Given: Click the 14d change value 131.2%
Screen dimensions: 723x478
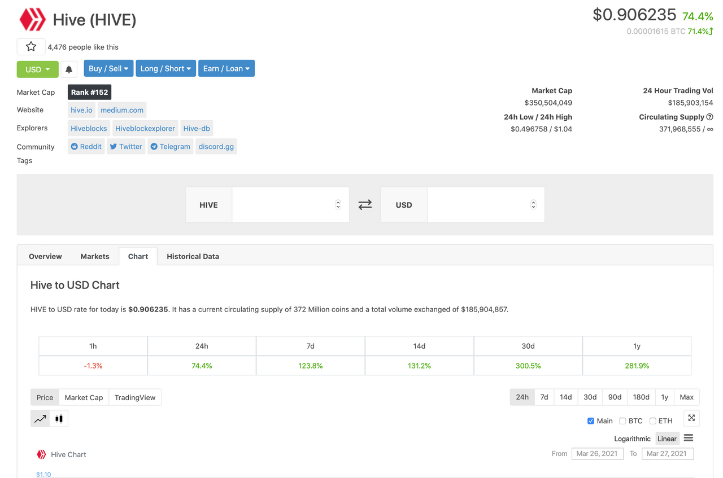Looking at the screenshot, I should [x=419, y=366].
